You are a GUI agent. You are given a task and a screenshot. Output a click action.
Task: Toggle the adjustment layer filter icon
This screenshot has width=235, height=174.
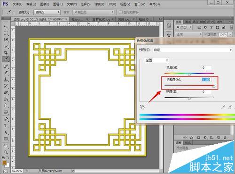pos(205,27)
